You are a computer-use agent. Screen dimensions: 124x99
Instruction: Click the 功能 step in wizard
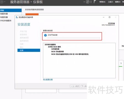(x=21, y=44)
